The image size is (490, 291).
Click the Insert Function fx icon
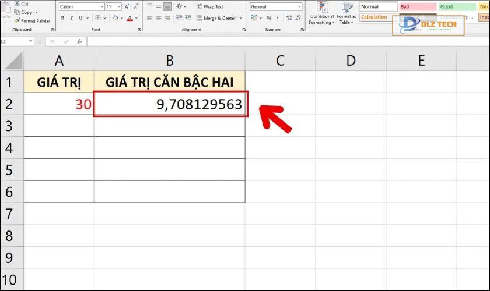click(79, 41)
